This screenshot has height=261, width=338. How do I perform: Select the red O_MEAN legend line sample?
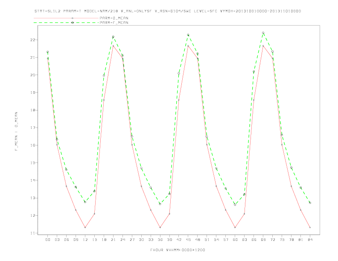(x=66, y=18)
